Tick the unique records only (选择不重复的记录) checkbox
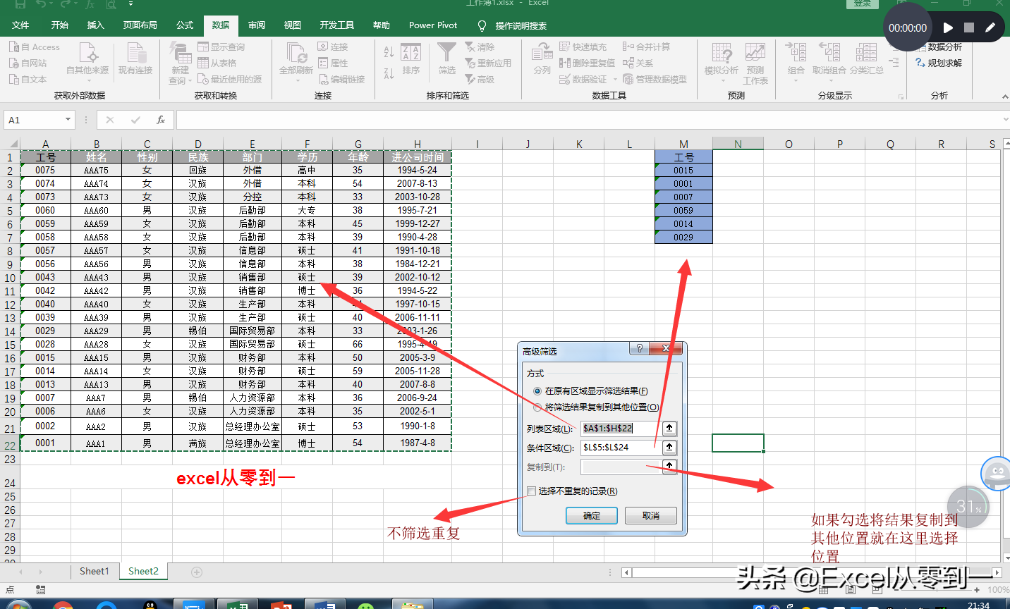 tap(531, 491)
